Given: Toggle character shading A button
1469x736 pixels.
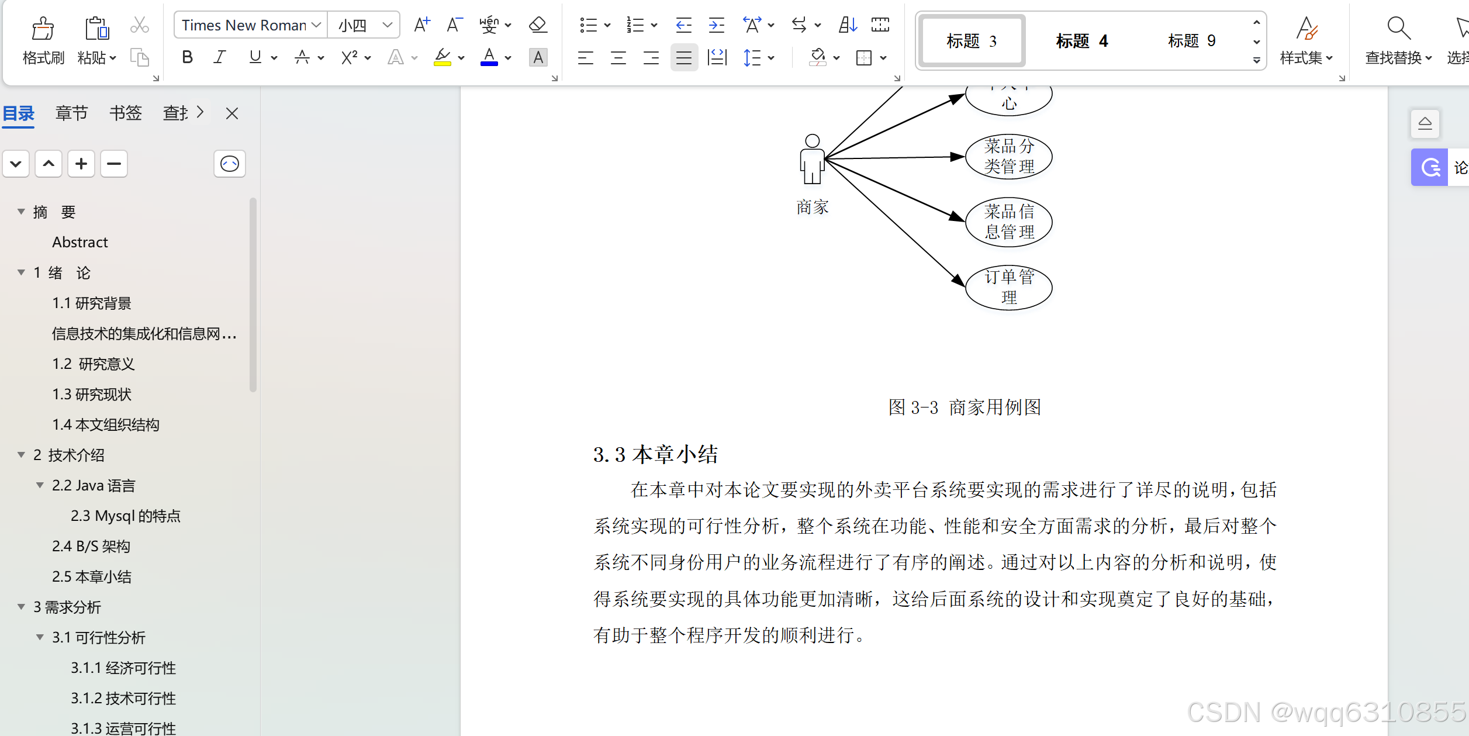Looking at the screenshot, I should tap(538, 57).
